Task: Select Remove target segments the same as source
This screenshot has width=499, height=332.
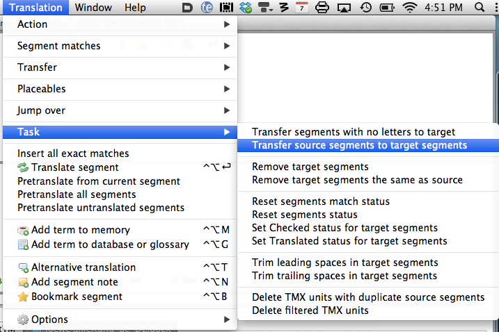Action: [x=357, y=180]
